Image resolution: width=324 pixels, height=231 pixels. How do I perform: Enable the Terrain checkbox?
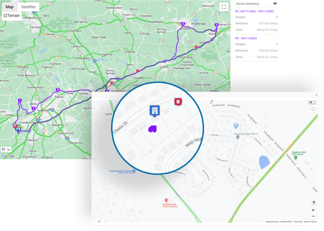coord(5,16)
